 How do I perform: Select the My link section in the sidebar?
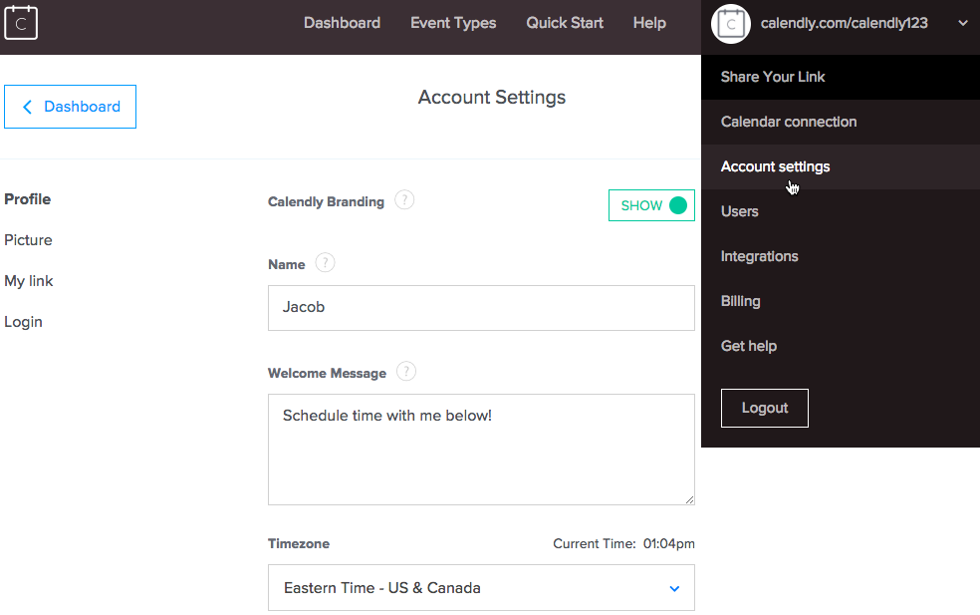[29, 281]
